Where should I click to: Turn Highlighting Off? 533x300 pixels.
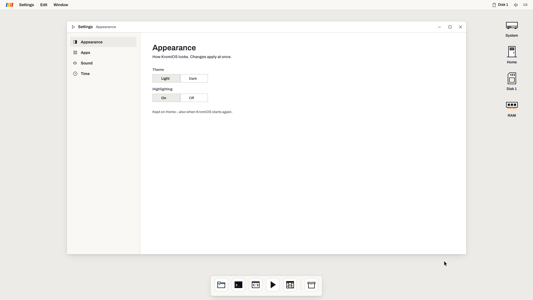tap(194, 98)
